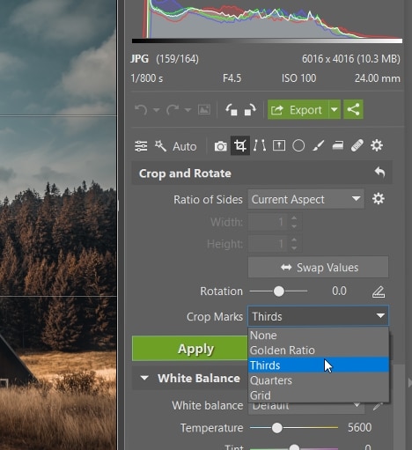Select the camera profile icon

tap(220, 146)
